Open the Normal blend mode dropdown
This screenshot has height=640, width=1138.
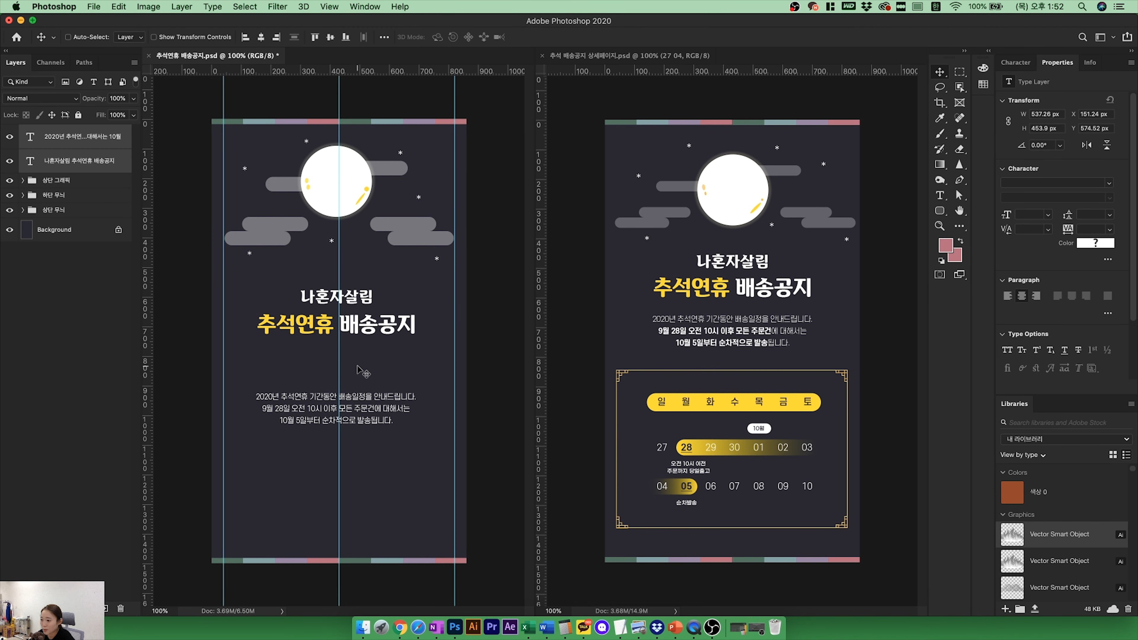41,98
